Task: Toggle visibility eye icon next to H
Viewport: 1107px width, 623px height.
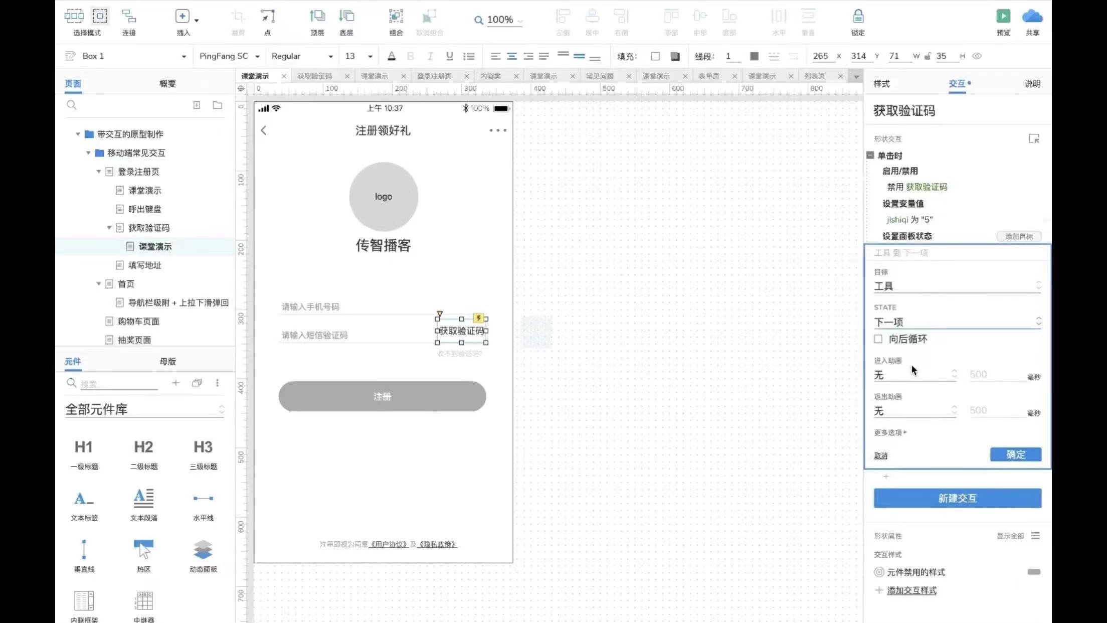Action: (977, 56)
